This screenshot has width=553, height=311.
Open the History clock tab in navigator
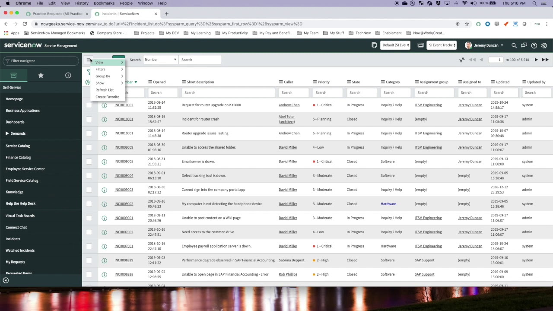point(68,75)
